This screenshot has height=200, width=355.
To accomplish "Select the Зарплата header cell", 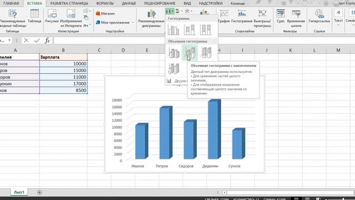I will [x=63, y=57].
